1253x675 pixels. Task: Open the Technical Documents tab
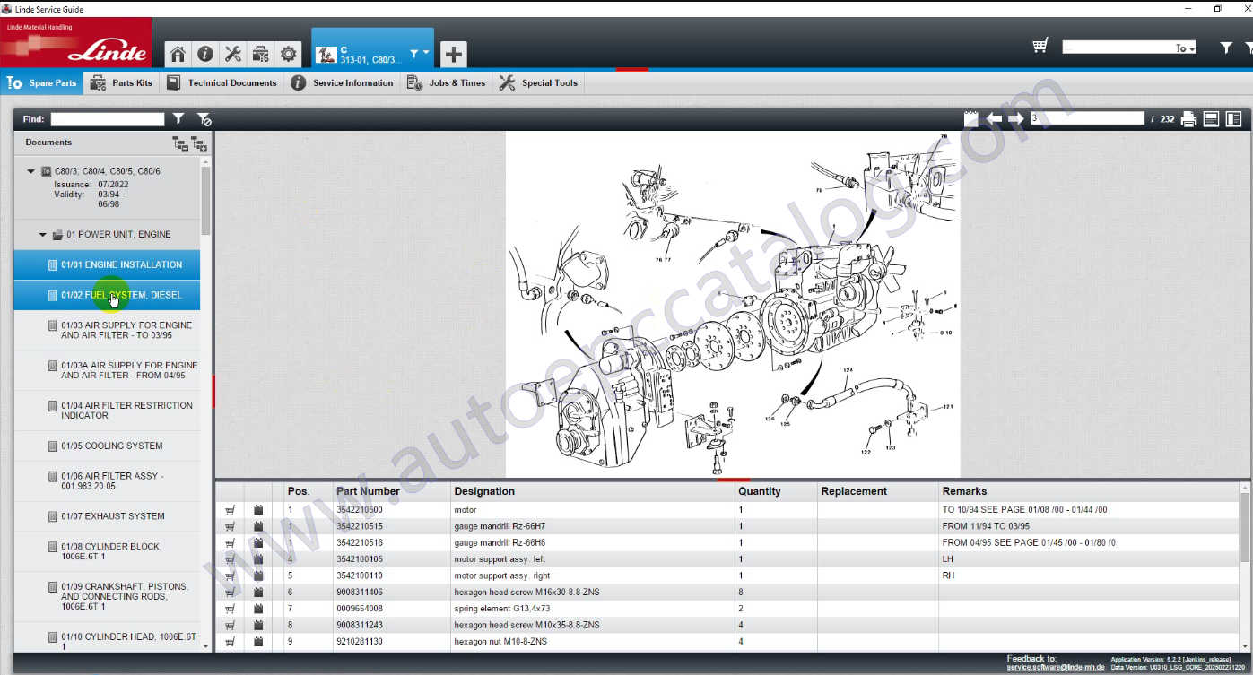[222, 83]
